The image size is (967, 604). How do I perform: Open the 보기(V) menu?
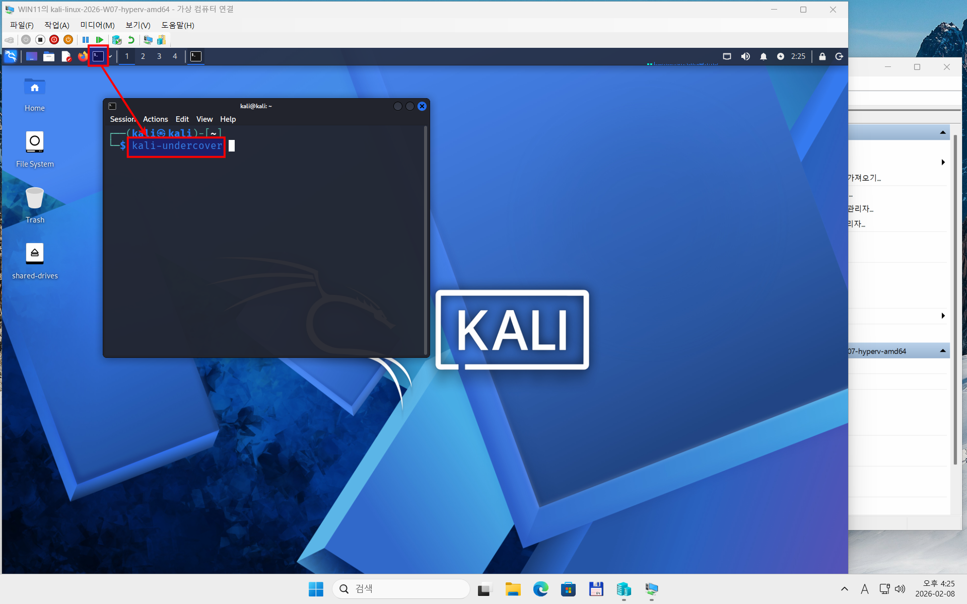(138, 25)
